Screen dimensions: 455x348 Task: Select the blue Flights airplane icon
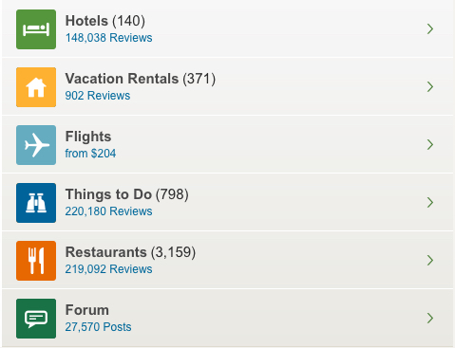pyautogui.click(x=36, y=145)
